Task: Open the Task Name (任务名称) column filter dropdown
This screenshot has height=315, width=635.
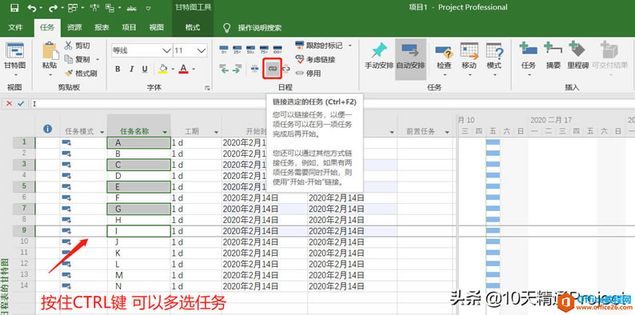Action: (x=165, y=132)
